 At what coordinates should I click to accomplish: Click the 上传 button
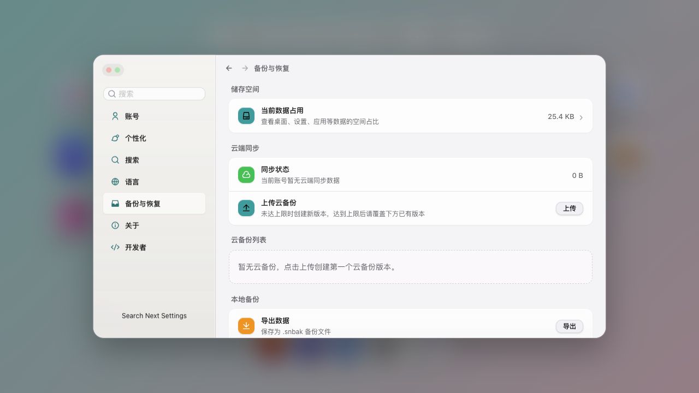click(x=570, y=209)
